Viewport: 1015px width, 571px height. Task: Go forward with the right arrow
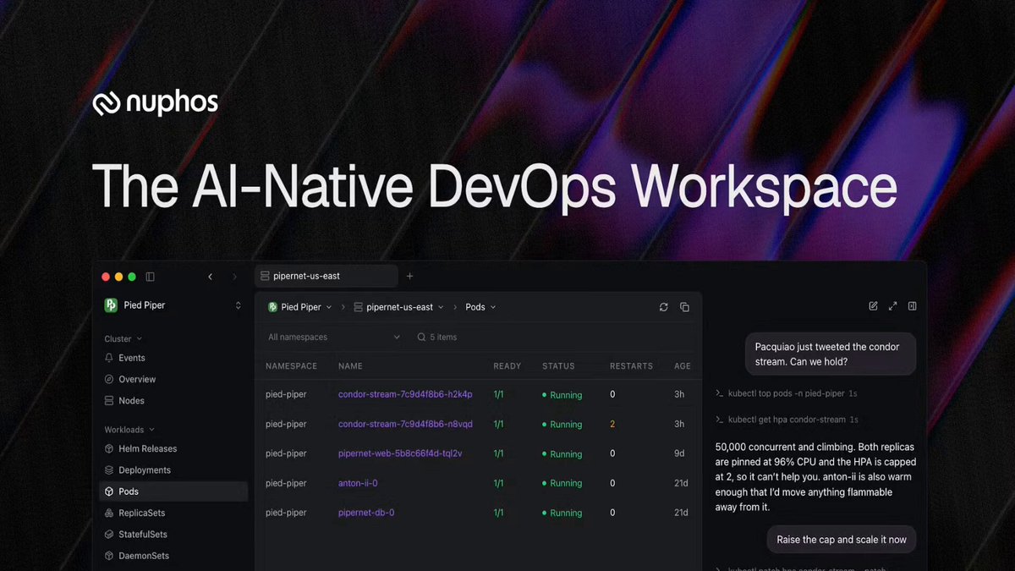(235, 277)
